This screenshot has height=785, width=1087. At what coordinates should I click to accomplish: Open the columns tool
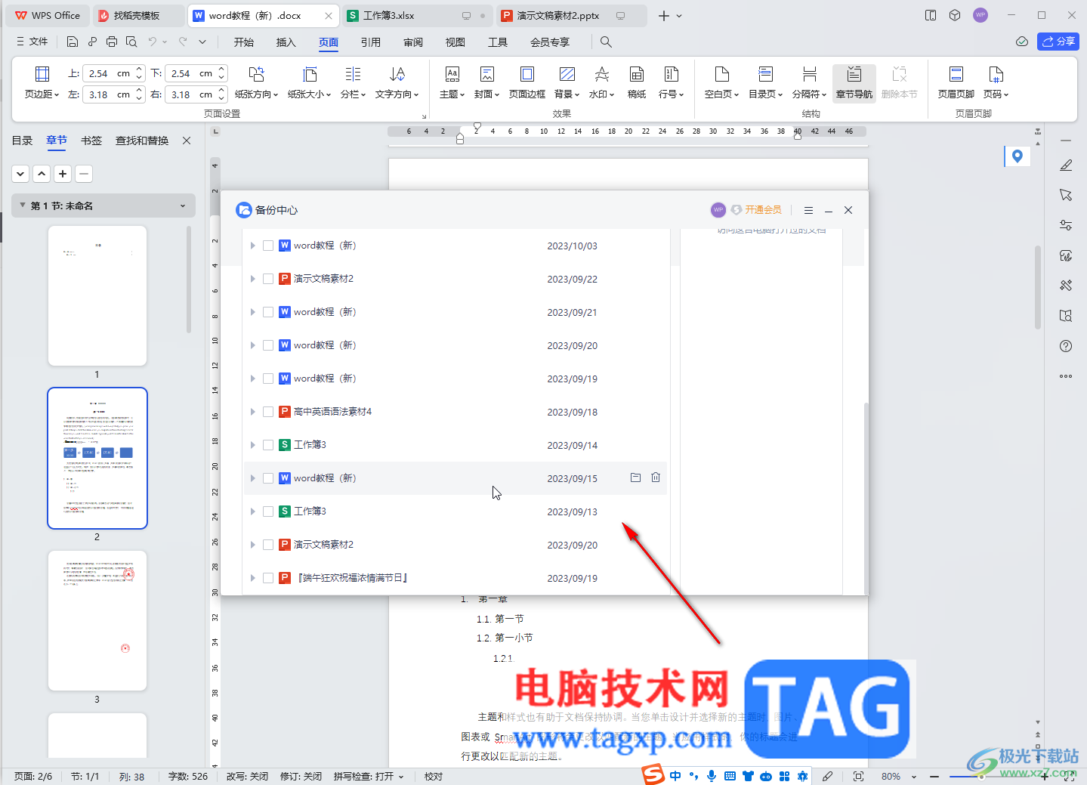pyautogui.click(x=353, y=82)
